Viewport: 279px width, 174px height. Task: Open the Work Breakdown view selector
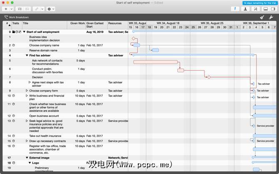point(17,17)
